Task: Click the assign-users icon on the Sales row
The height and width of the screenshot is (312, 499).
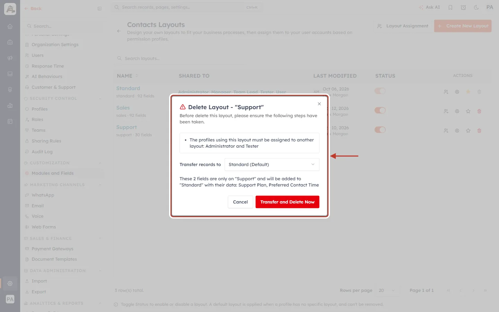Action: (x=446, y=111)
